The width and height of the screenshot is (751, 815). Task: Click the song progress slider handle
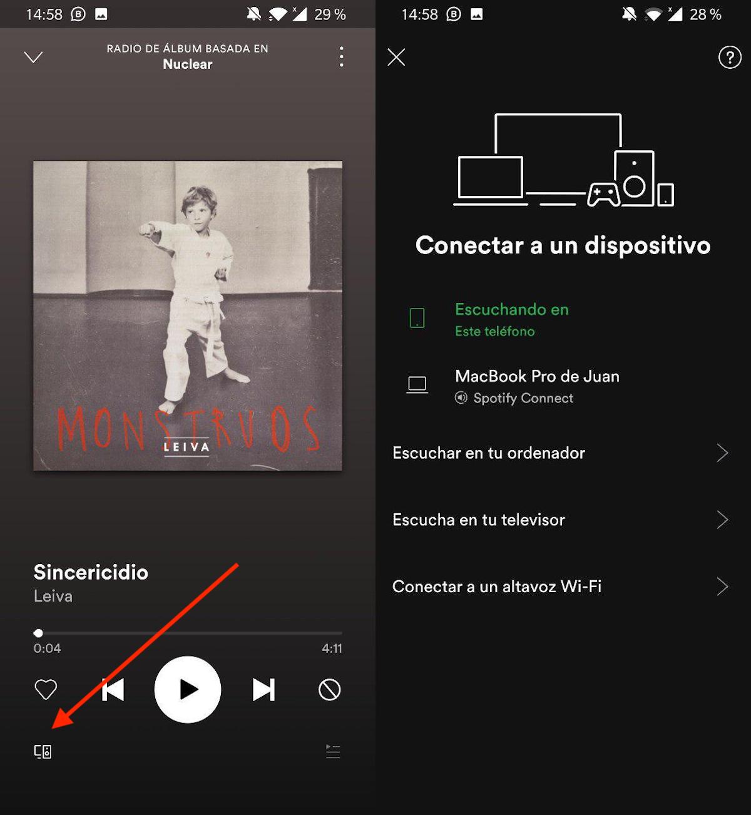pos(38,633)
